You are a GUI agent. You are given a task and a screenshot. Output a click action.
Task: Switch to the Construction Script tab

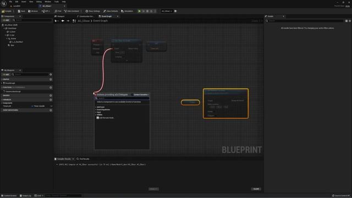(85, 16)
